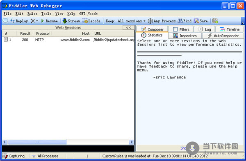This screenshot has width=246, height=161.
Task: Open the File menu
Action: click(7, 14)
